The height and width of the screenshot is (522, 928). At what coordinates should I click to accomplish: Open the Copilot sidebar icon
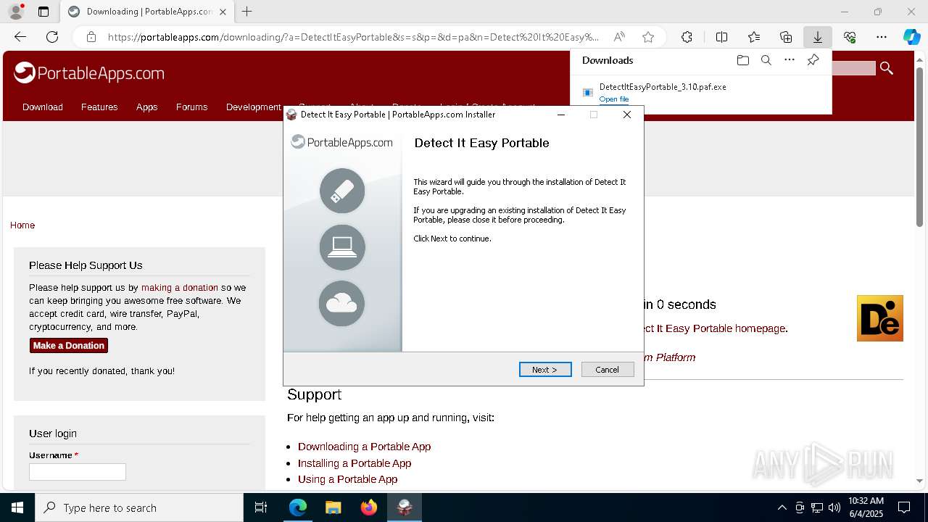click(911, 37)
